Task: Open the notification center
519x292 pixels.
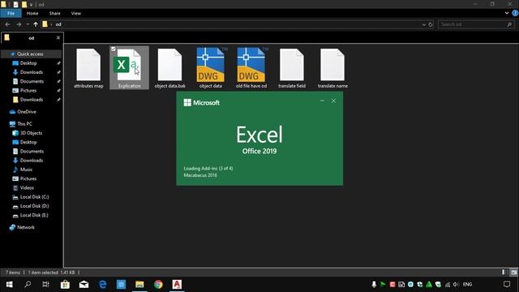Action: click(x=507, y=285)
